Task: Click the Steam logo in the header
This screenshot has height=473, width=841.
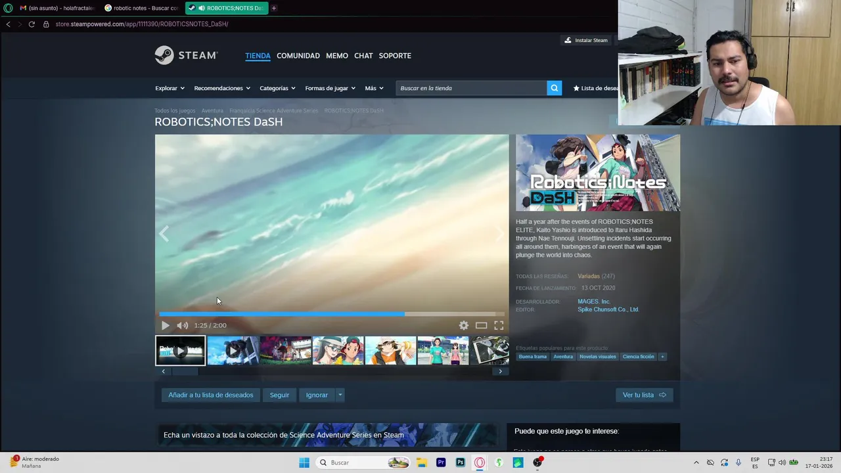Action: [186, 55]
